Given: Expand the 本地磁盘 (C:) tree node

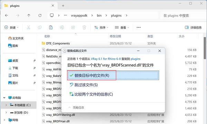Looking at the screenshot, I should pos(6,105).
